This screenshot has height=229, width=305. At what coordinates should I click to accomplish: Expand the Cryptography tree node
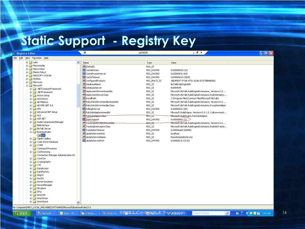[x=31, y=162]
